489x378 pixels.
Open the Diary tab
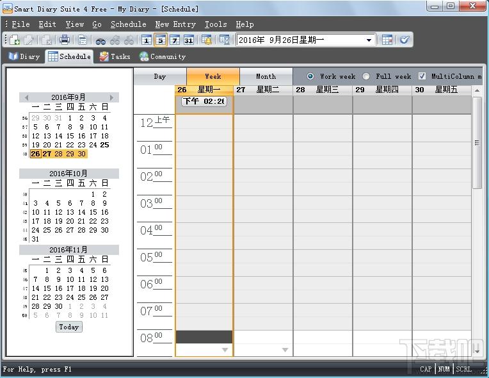[x=24, y=56]
